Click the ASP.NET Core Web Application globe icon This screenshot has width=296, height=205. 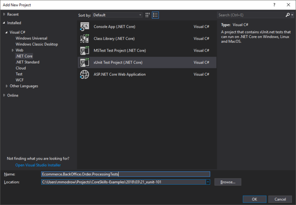pyautogui.click(x=84, y=75)
